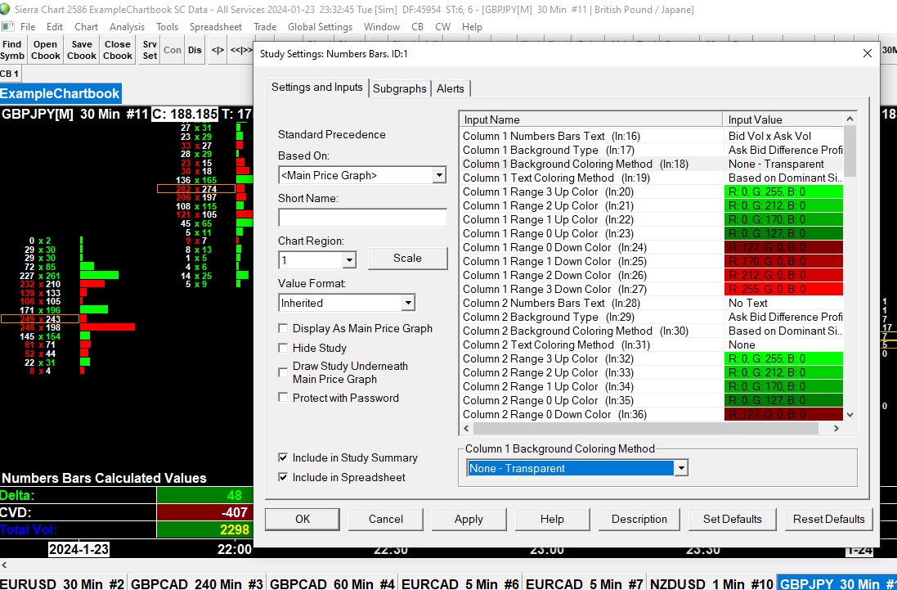Image resolution: width=897 pixels, height=590 pixels.
Task: Select the Settings and Inputs tab
Action: pos(317,87)
